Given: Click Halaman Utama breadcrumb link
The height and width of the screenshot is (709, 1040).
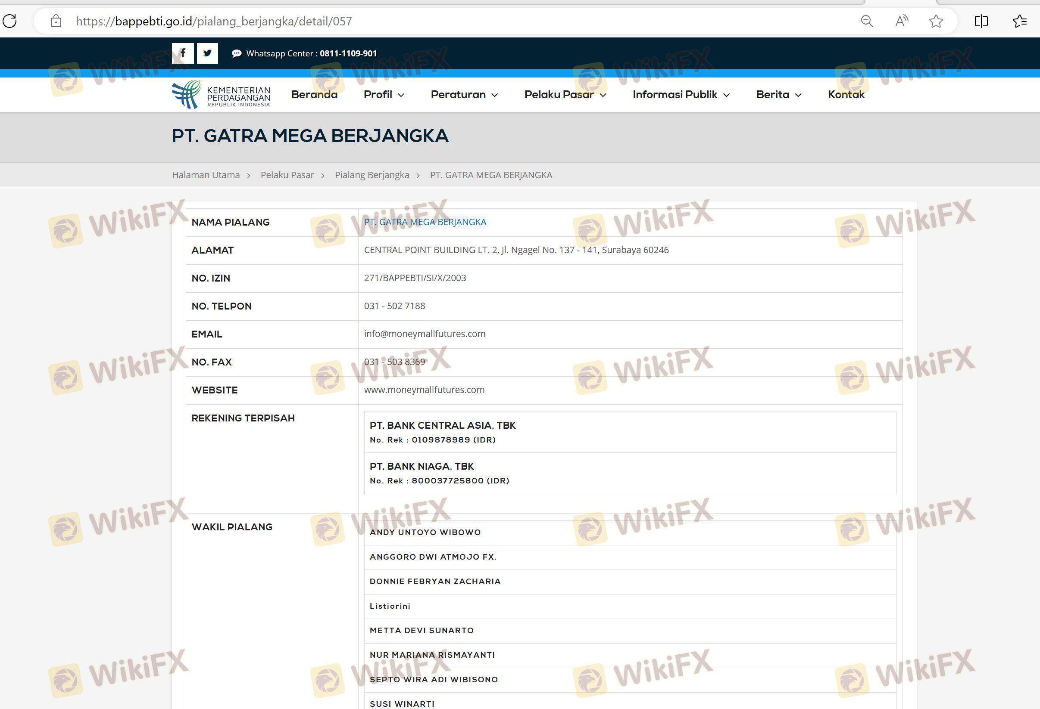Looking at the screenshot, I should (x=206, y=175).
